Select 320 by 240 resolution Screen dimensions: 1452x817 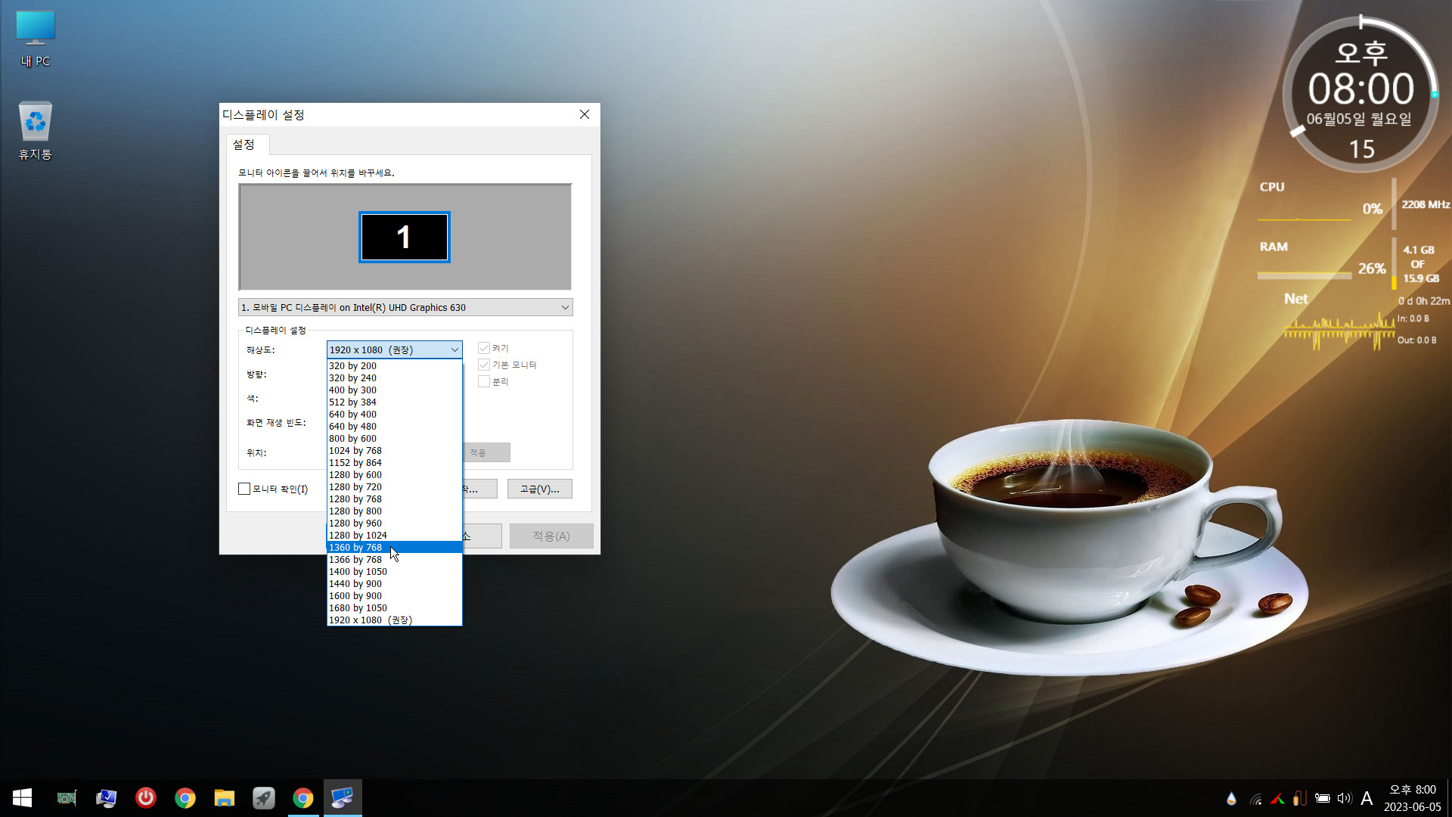[394, 377]
